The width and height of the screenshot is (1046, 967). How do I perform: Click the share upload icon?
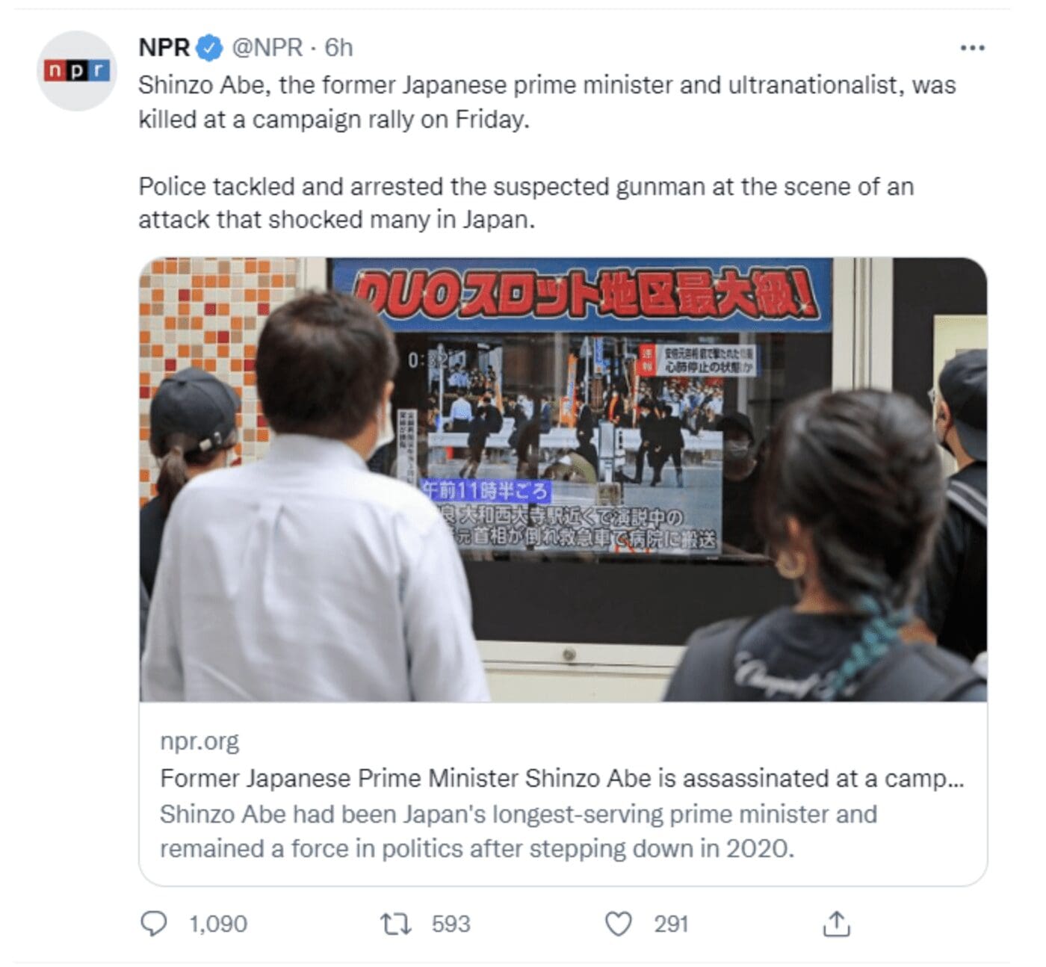click(x=836, y=924)
